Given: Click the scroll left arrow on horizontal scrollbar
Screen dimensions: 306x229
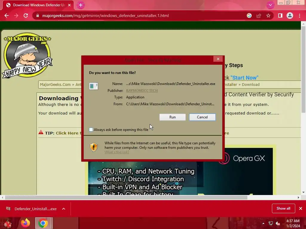Looking at the screenshot, I should pyautogui.click(x=2, y=197).
